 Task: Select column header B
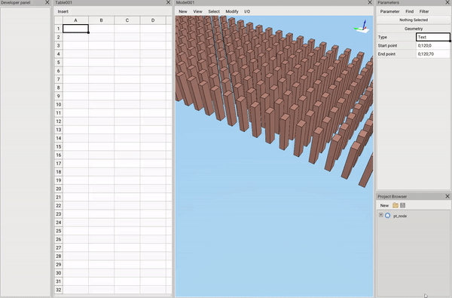(101, 20)
